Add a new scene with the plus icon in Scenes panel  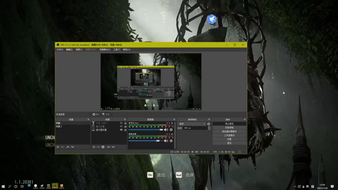click(x=57, y=147)
